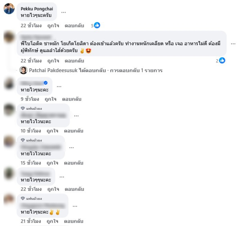Screen dimensions: 237x226
Task: Open options menu beside Pekku Pongchai comment
Action: point(63,12)
